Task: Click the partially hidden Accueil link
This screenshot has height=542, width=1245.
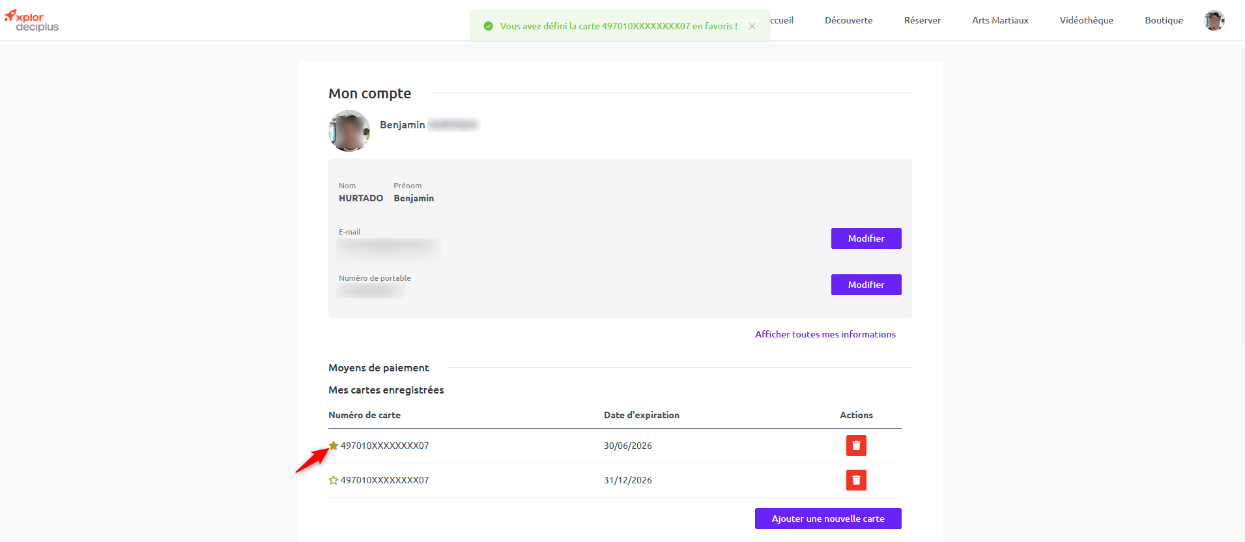Action: 782,20
